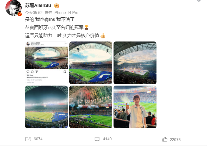
Task: Open the colorful fireworks stadium photo
Action: [x=91, y=107]
